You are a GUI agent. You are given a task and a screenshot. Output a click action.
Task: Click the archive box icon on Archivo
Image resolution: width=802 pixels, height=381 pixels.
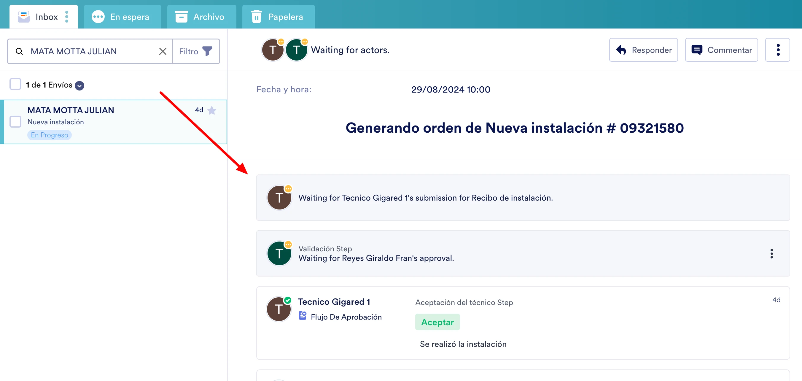[182, 16]
